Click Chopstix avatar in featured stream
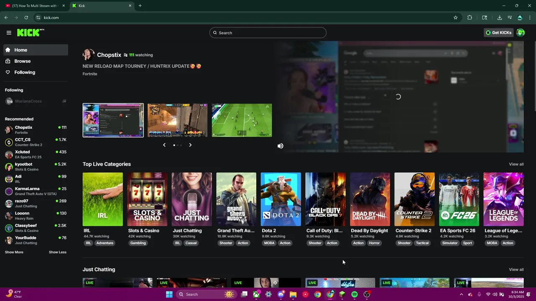This screenshot has width=536, height=301. (x=88, y=55)
